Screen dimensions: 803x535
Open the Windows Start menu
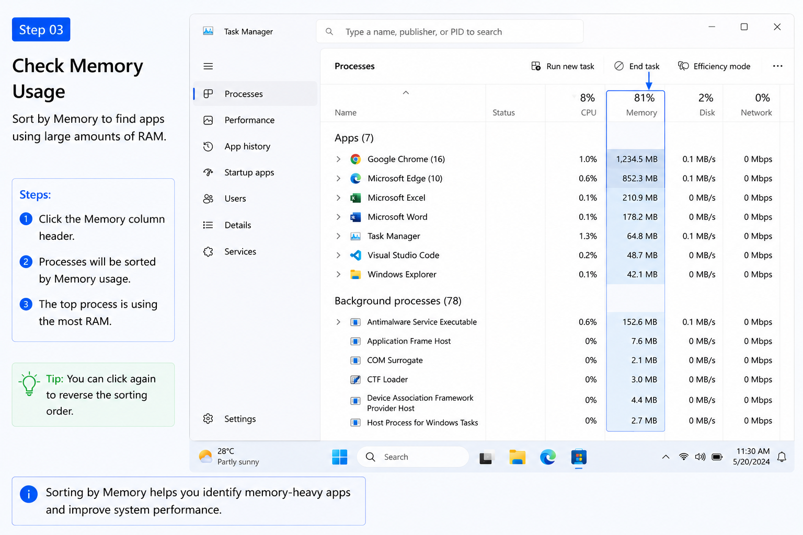click(340, 457)
